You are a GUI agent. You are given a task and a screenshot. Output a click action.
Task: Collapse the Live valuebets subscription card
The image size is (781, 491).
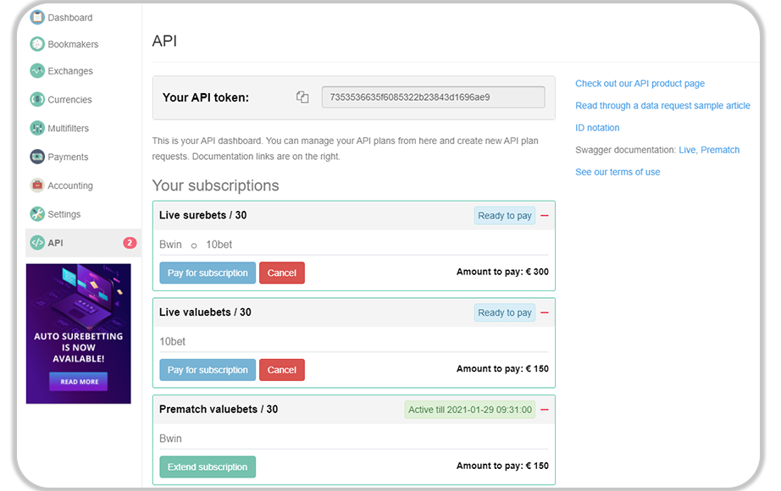click(x=545, y=312)
